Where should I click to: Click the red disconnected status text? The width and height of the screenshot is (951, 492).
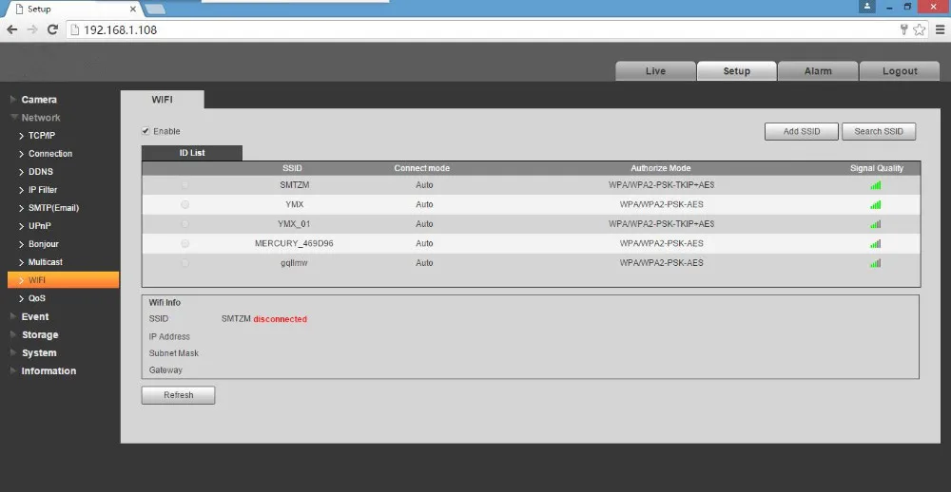coord(281,319)
